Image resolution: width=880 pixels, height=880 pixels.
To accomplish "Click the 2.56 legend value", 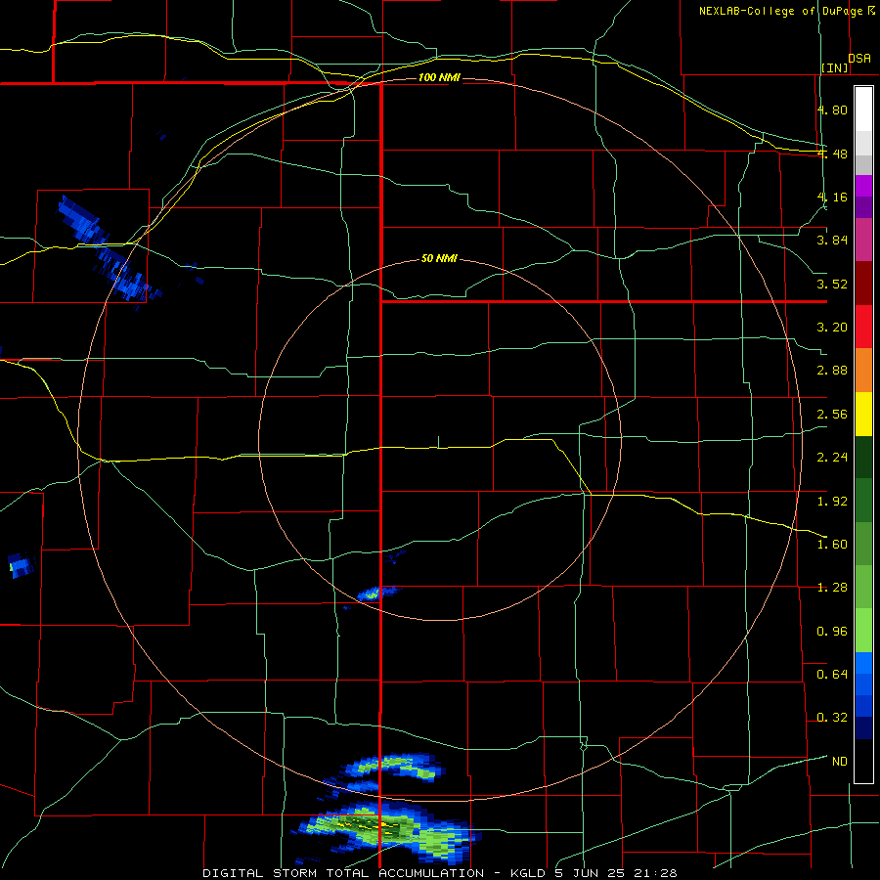I will coord(832,415).
